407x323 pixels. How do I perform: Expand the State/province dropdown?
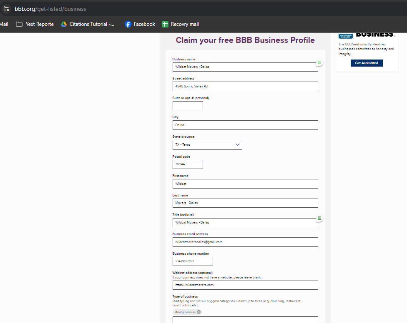[207, 145]
